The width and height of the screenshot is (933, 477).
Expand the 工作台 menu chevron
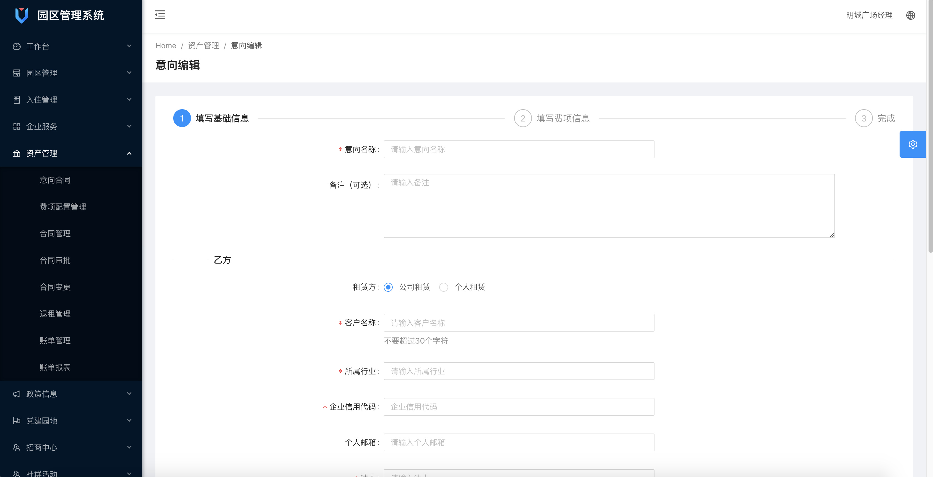(x=129, y=46)
